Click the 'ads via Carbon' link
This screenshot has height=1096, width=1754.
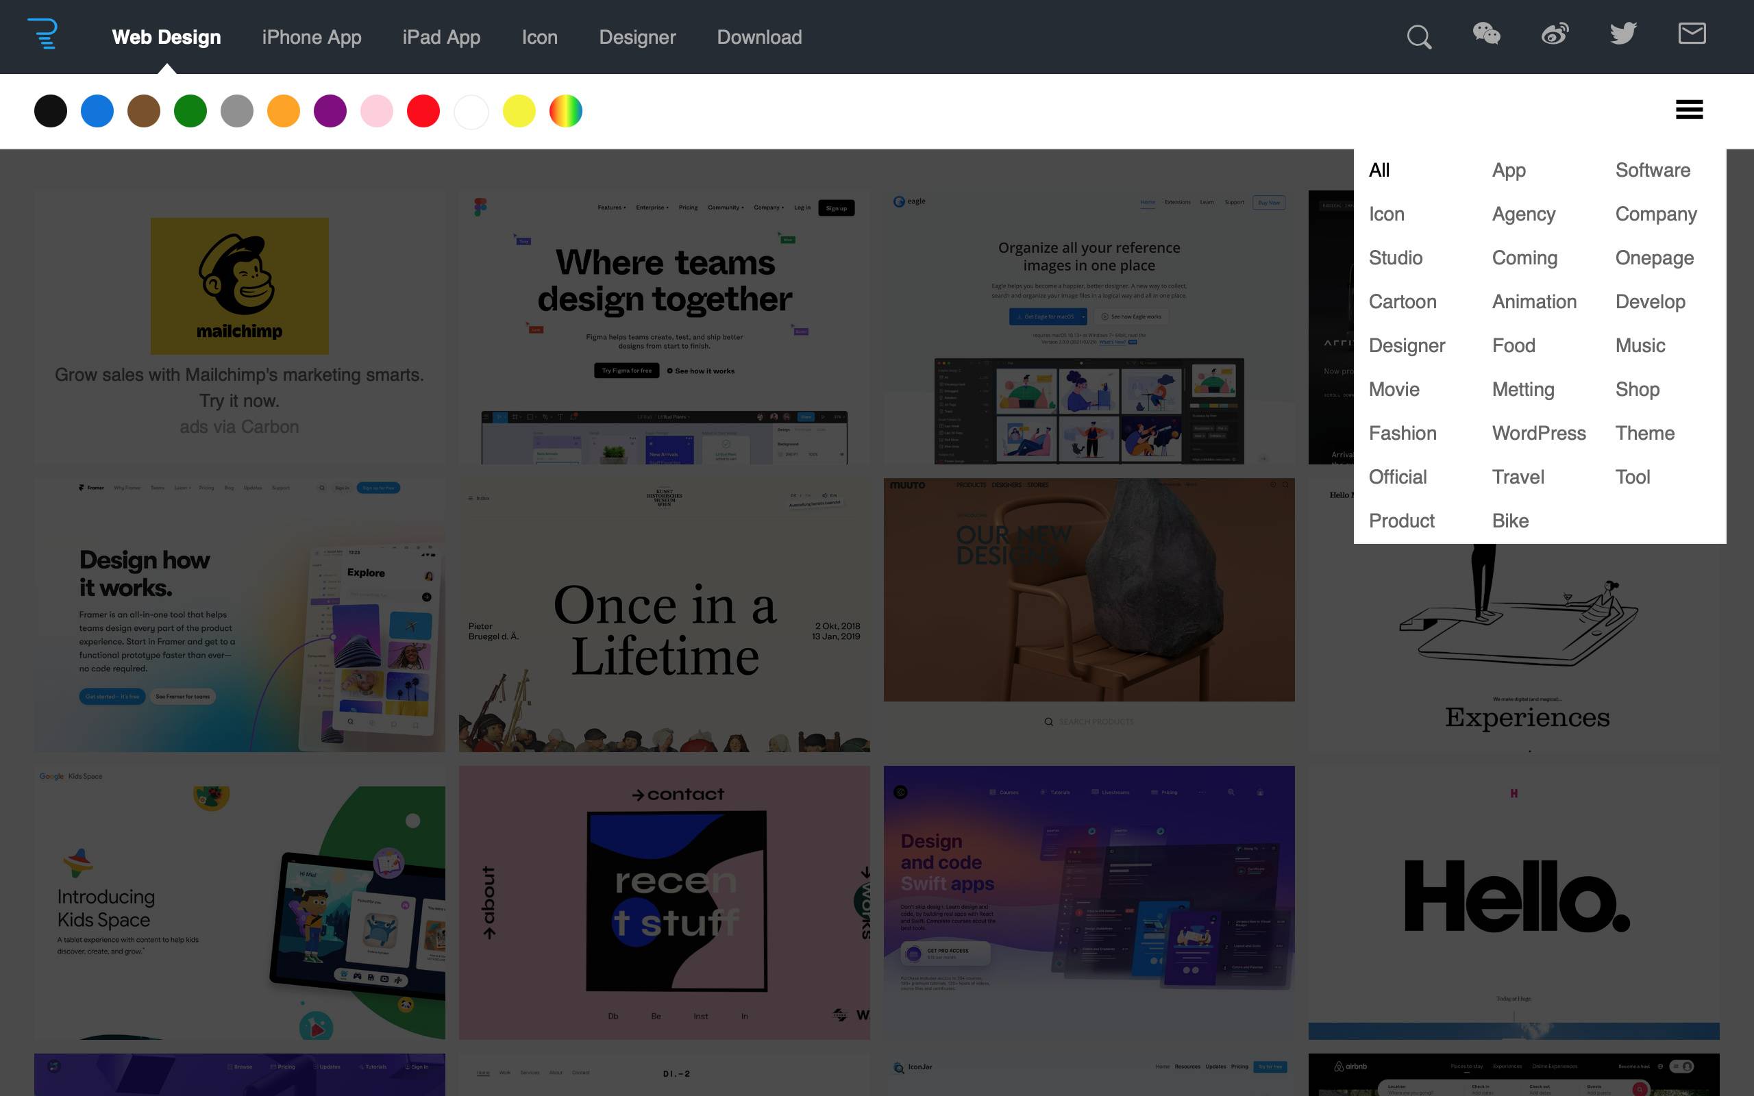click(239, 427)
